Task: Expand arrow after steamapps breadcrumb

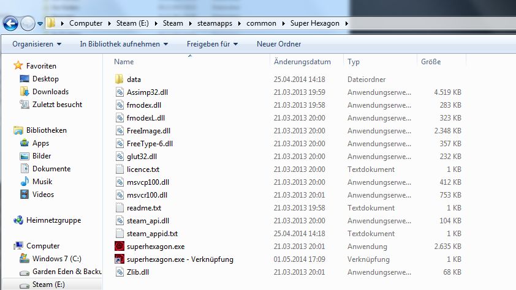Action: click(x=239, y=23)
